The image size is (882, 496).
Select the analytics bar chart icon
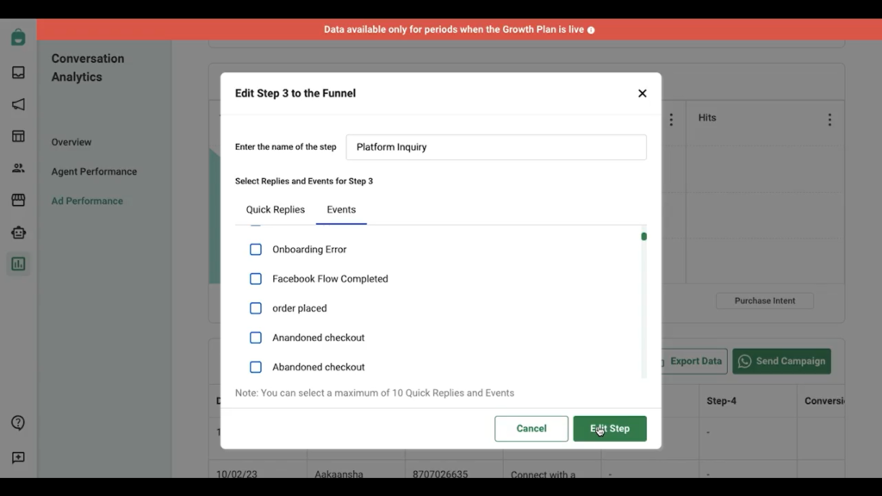[19, 263]
